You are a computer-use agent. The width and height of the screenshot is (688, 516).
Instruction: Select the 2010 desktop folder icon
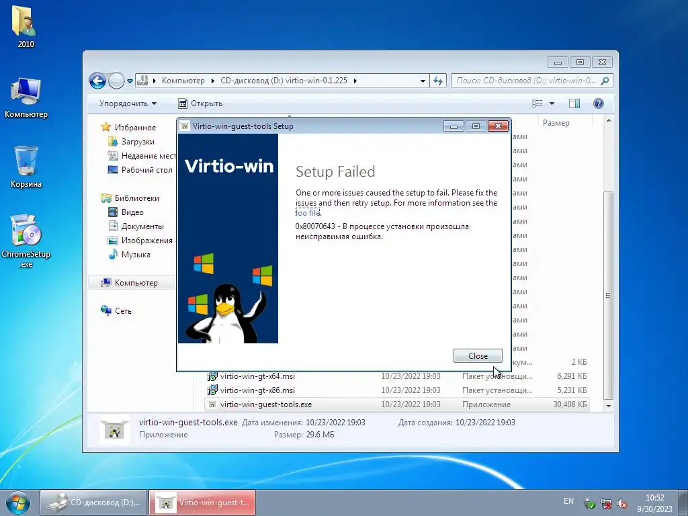25,27
